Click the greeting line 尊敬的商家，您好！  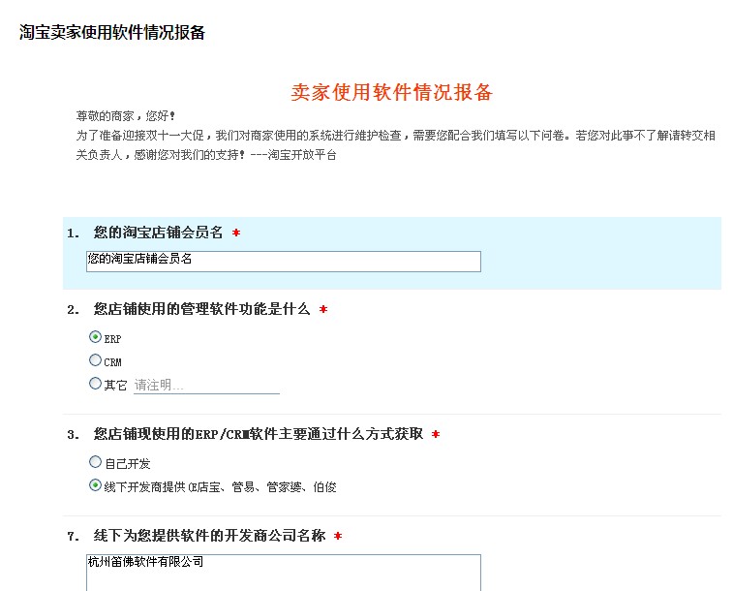coord(126,116)
